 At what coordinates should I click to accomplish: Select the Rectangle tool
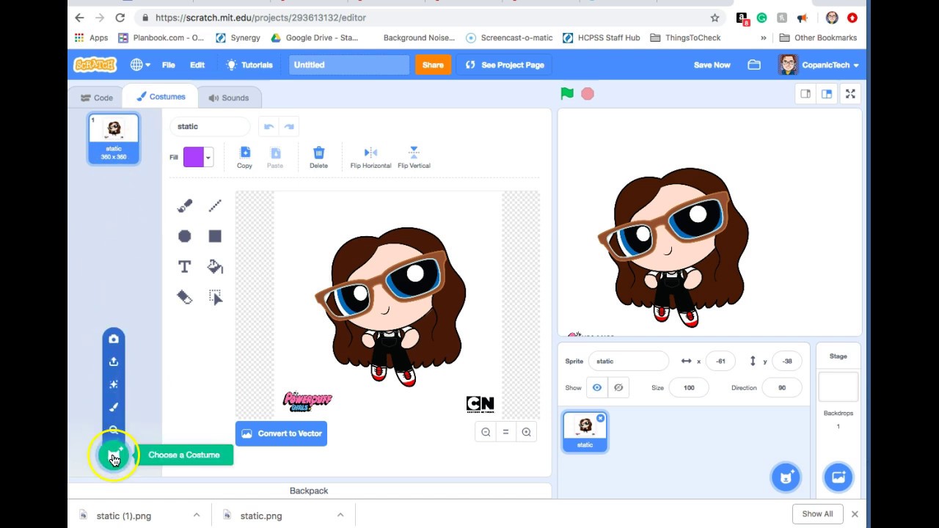[x=215, y=236]
